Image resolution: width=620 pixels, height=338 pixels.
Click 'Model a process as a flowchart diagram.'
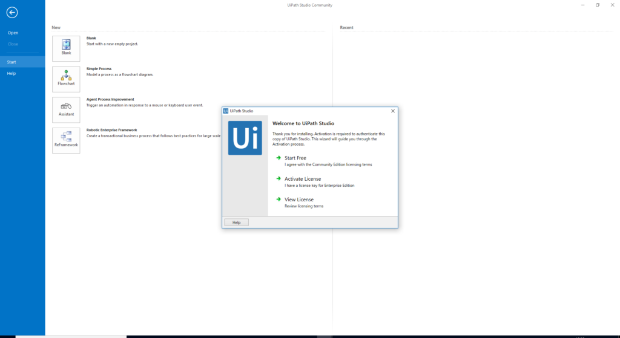pyautogui.click(x=120, y=74)
